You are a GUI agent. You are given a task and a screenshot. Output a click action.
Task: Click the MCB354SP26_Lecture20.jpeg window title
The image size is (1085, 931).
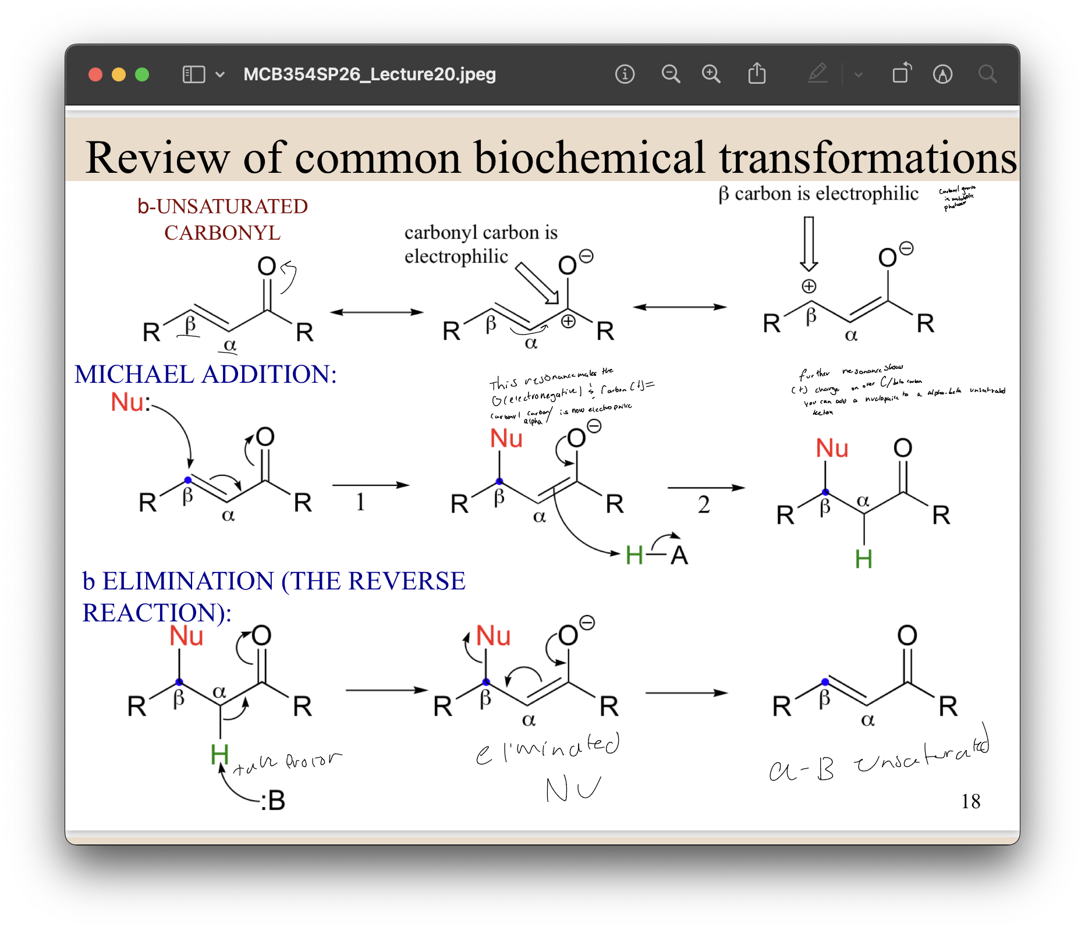pyautogui.click(x=370, y=74)
